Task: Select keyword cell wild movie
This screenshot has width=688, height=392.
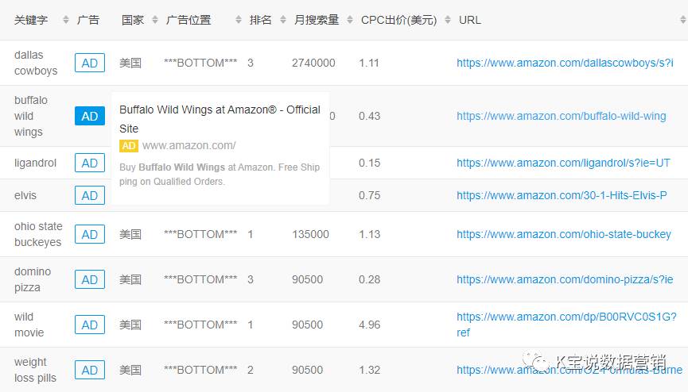Action: point(29,325)
